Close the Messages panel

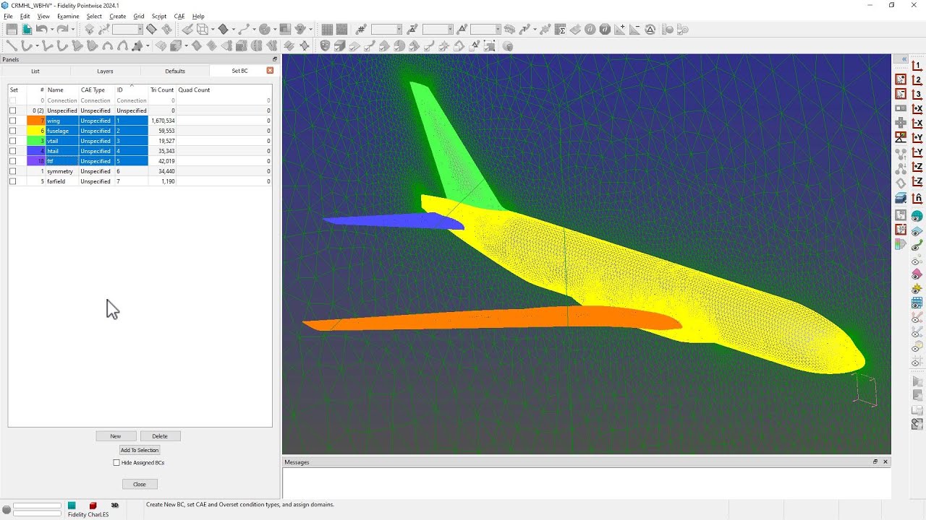click(885, 461)
